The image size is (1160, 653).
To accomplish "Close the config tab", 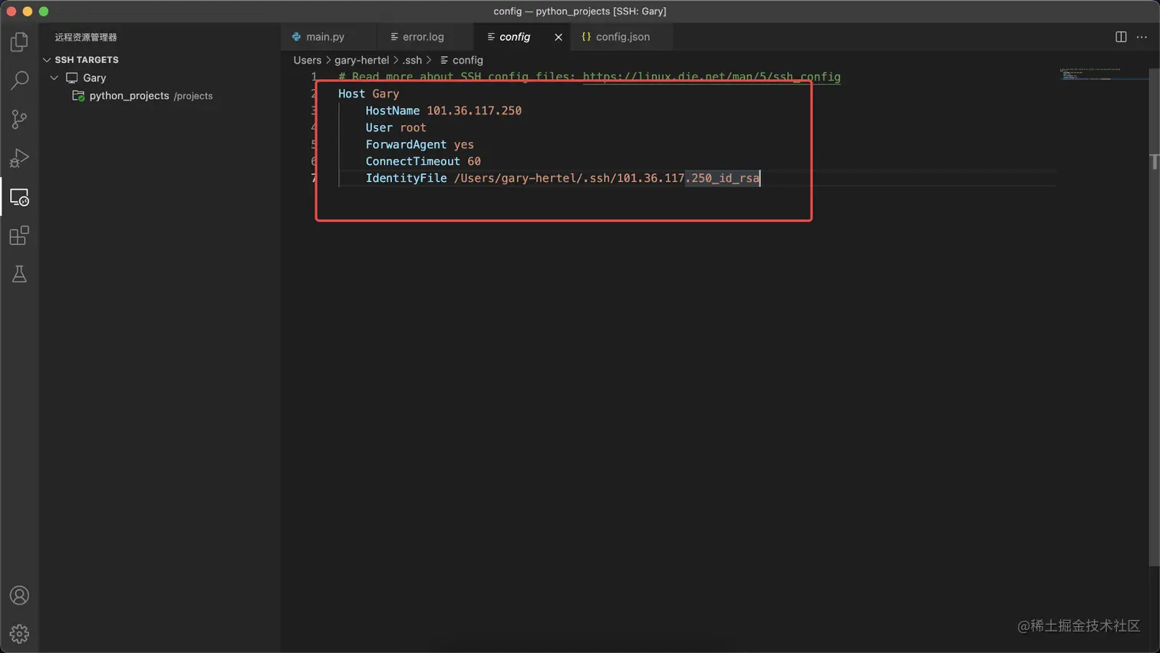I will click(559, 37).
